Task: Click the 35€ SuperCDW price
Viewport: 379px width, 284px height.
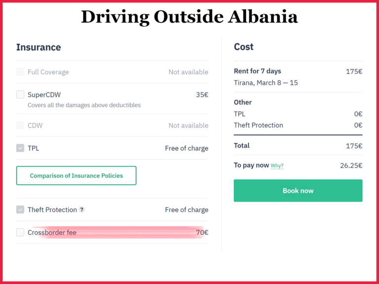Action: pos(202,95)
